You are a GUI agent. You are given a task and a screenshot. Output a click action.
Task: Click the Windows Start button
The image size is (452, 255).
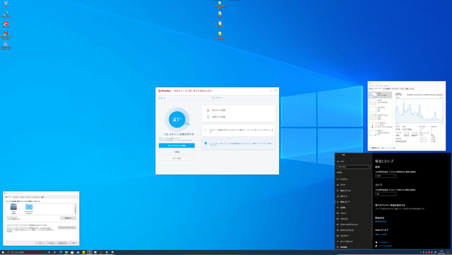click(x=3, y=252)
